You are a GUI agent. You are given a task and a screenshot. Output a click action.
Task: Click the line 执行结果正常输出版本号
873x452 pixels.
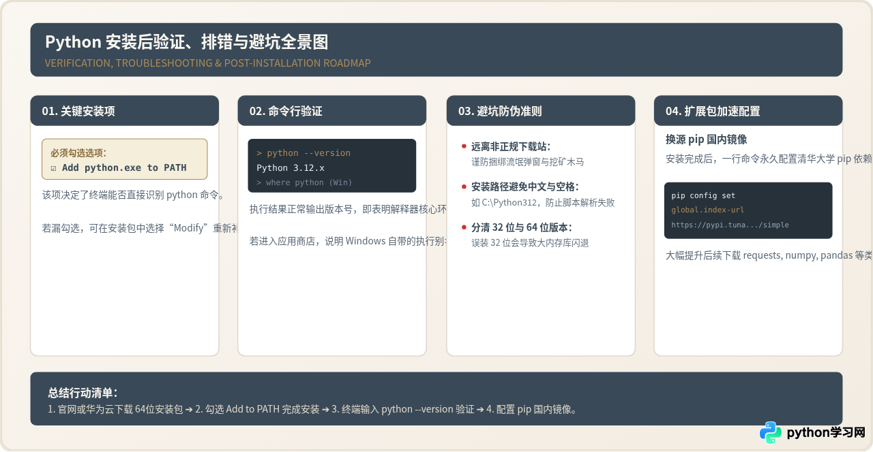(348, 209)
